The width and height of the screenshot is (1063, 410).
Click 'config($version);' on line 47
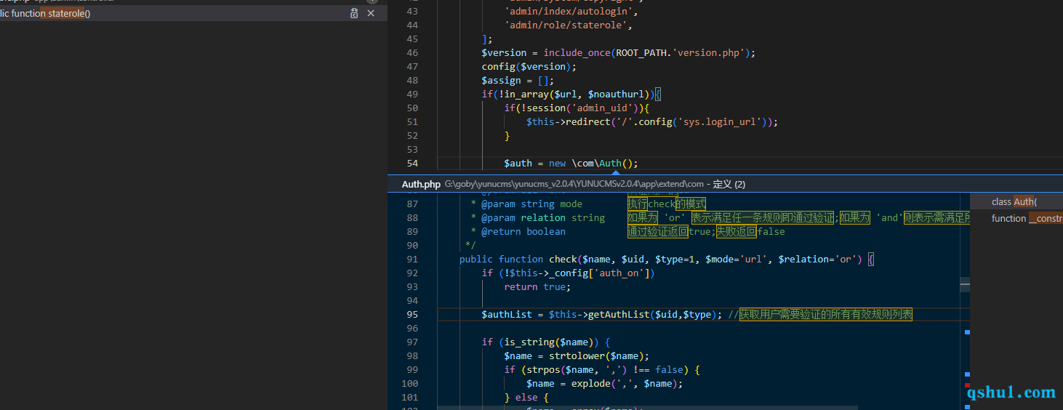coord(529,66)
